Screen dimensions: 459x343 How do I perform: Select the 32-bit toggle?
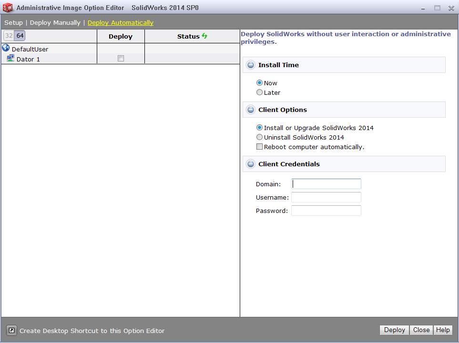click(x=9, y=36)
